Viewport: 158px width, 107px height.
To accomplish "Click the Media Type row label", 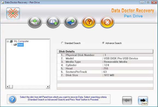I will click(73, 62).
